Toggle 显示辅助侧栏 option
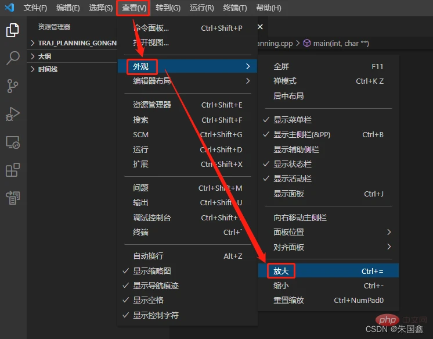 [x=329, y=149]
